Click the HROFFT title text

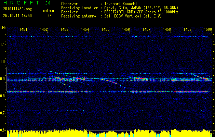coord(21,3)
